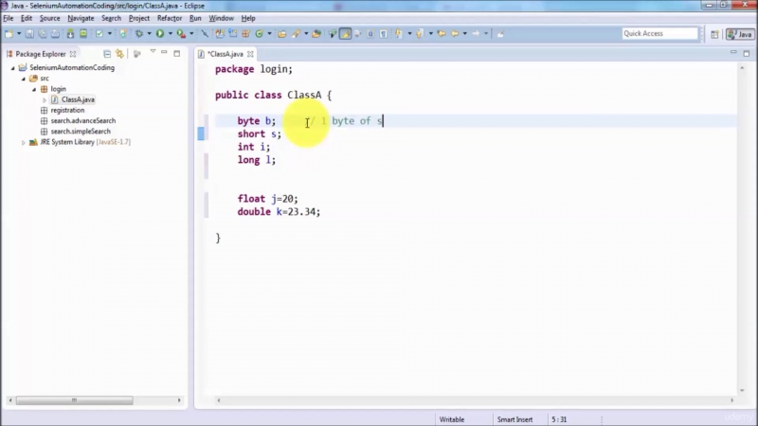Viewport: 758px width, 426px height.
Task: Click the Print toolbar icon
Action: tap(56, 34)
